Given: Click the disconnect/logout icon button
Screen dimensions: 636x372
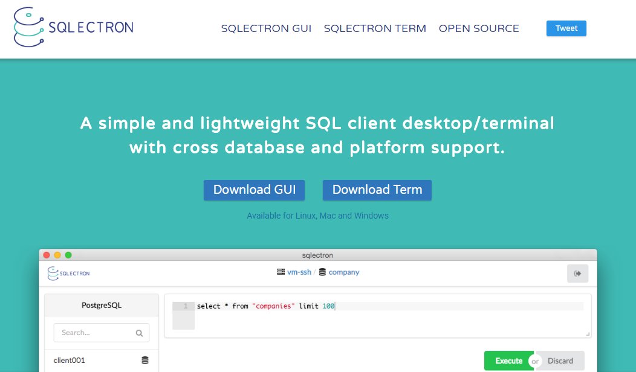Looking at the screenshot, I should pyautogui.click(x=577, y=274).
